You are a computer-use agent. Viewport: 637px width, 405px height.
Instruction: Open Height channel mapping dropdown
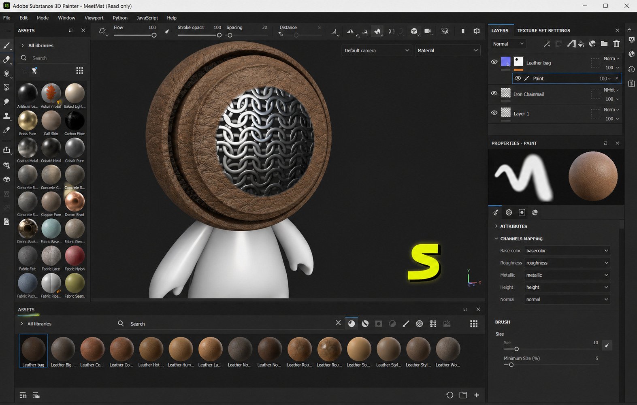[567, 287]
